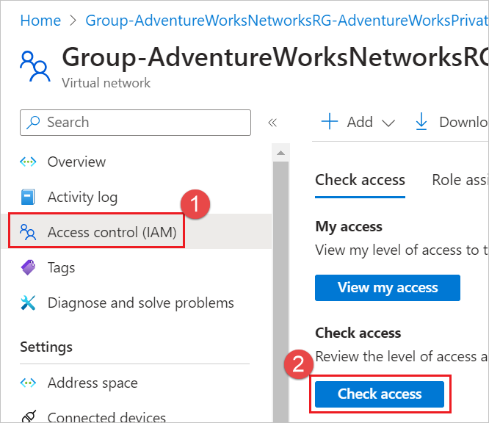Click the plus icon next to Add
This screenshot has height=423, width=489.
[x=330, y=122]
